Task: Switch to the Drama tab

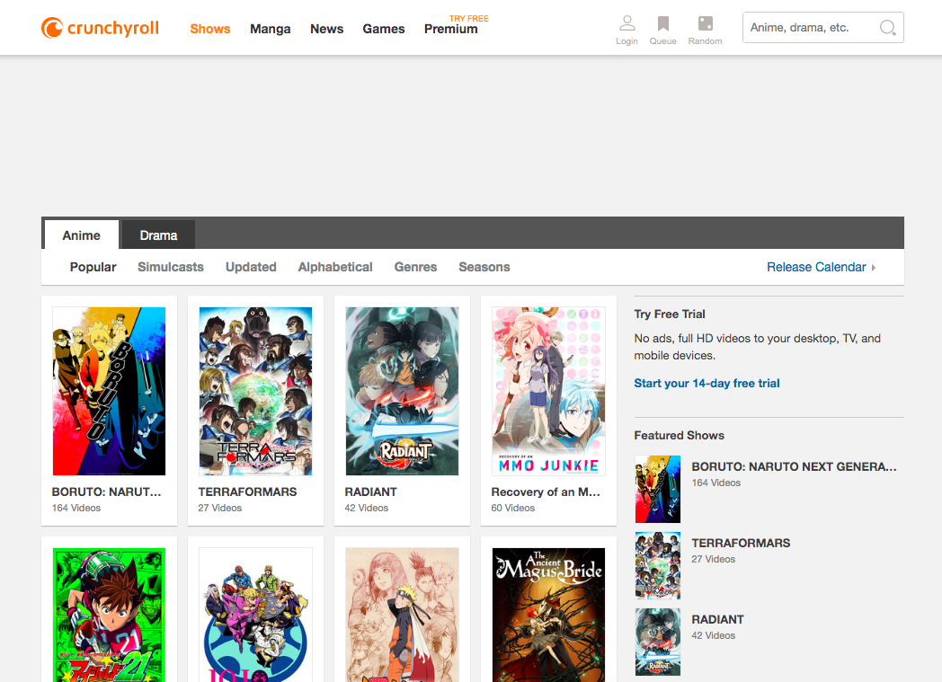Action: point(157,235)
